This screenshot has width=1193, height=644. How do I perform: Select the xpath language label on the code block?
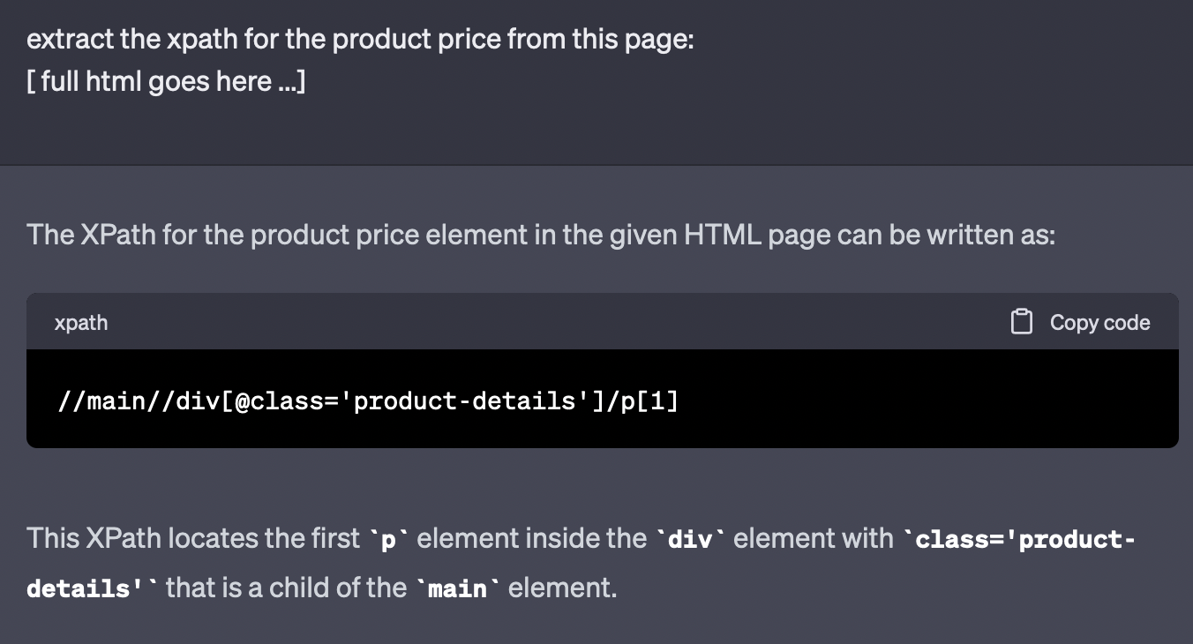81,323
